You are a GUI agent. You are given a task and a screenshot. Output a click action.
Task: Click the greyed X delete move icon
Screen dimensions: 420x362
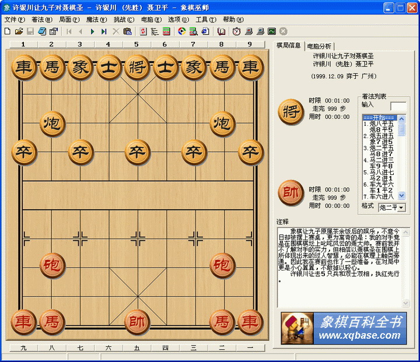[116, 31]
